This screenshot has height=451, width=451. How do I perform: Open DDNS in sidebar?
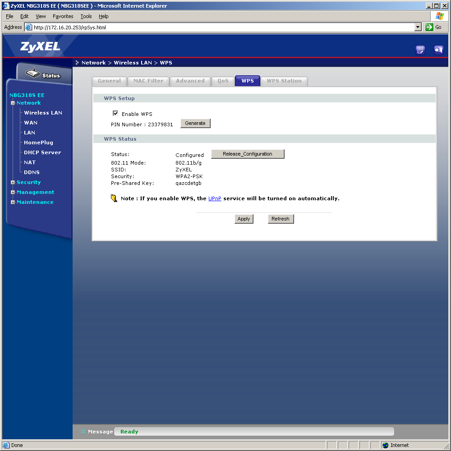[x=32, y=172]
